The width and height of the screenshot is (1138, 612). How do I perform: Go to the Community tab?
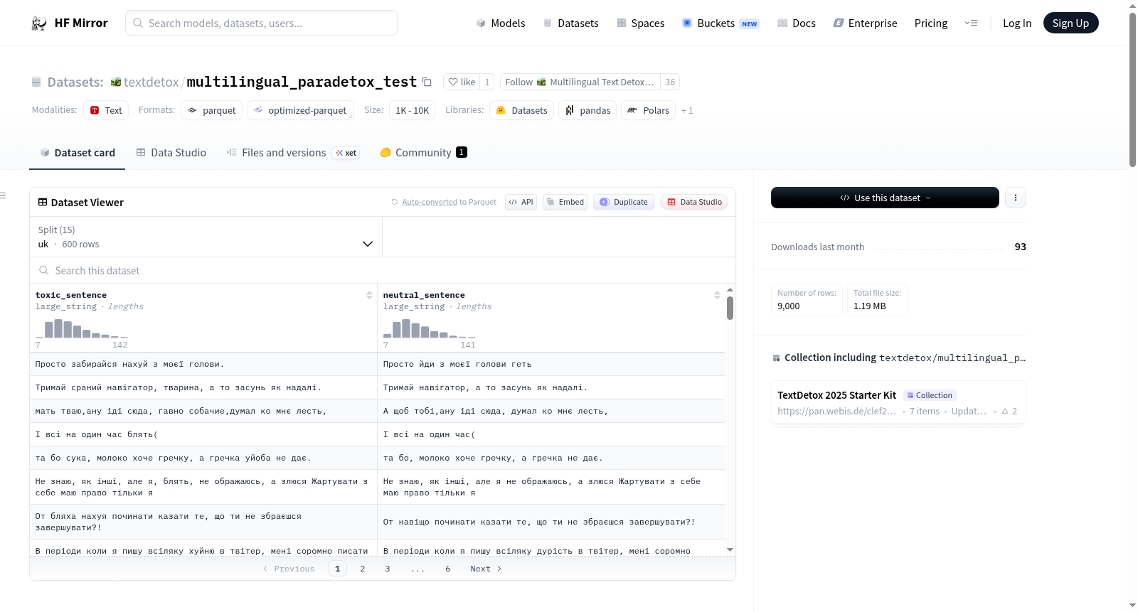click(423, 153)
